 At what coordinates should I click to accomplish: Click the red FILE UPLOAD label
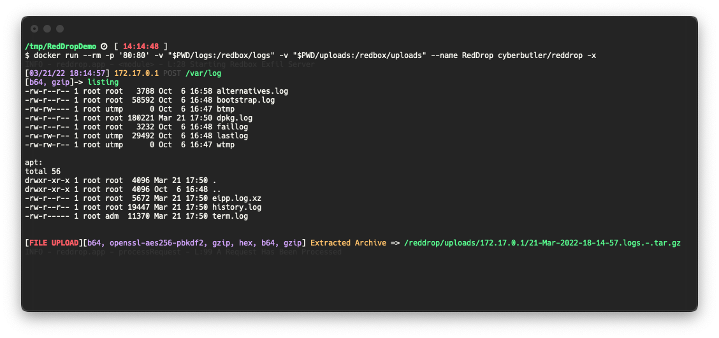pyautogui.click(x=54, y=243)
